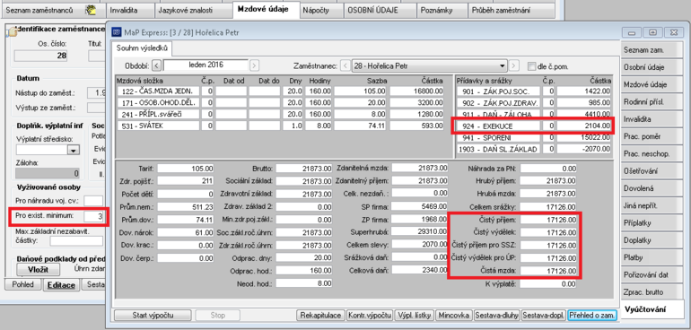Select row 531 - SVÁTEK
691x330 pixels.
[280, 126]
